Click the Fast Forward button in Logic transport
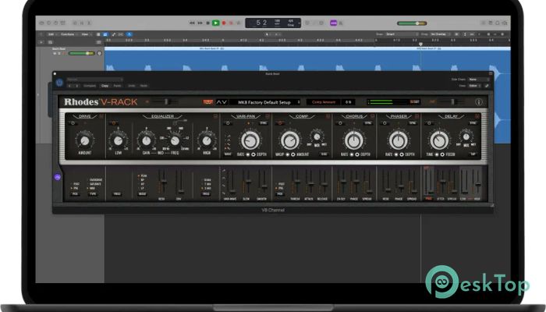The image size is (546, 312). (200, 23)
